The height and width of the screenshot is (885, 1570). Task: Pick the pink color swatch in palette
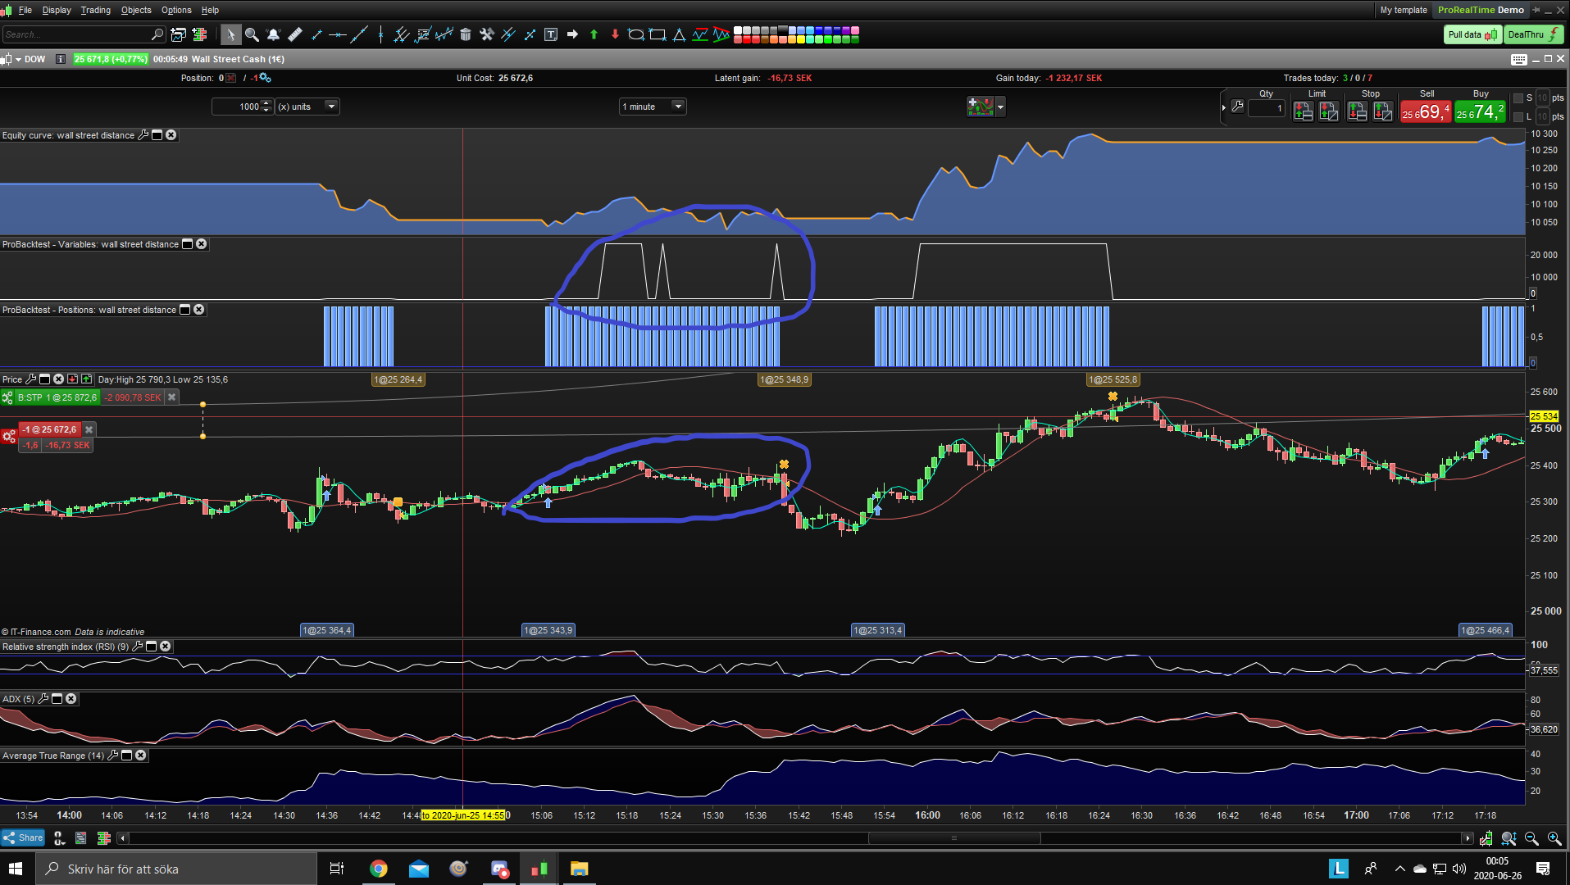point(855,30)
